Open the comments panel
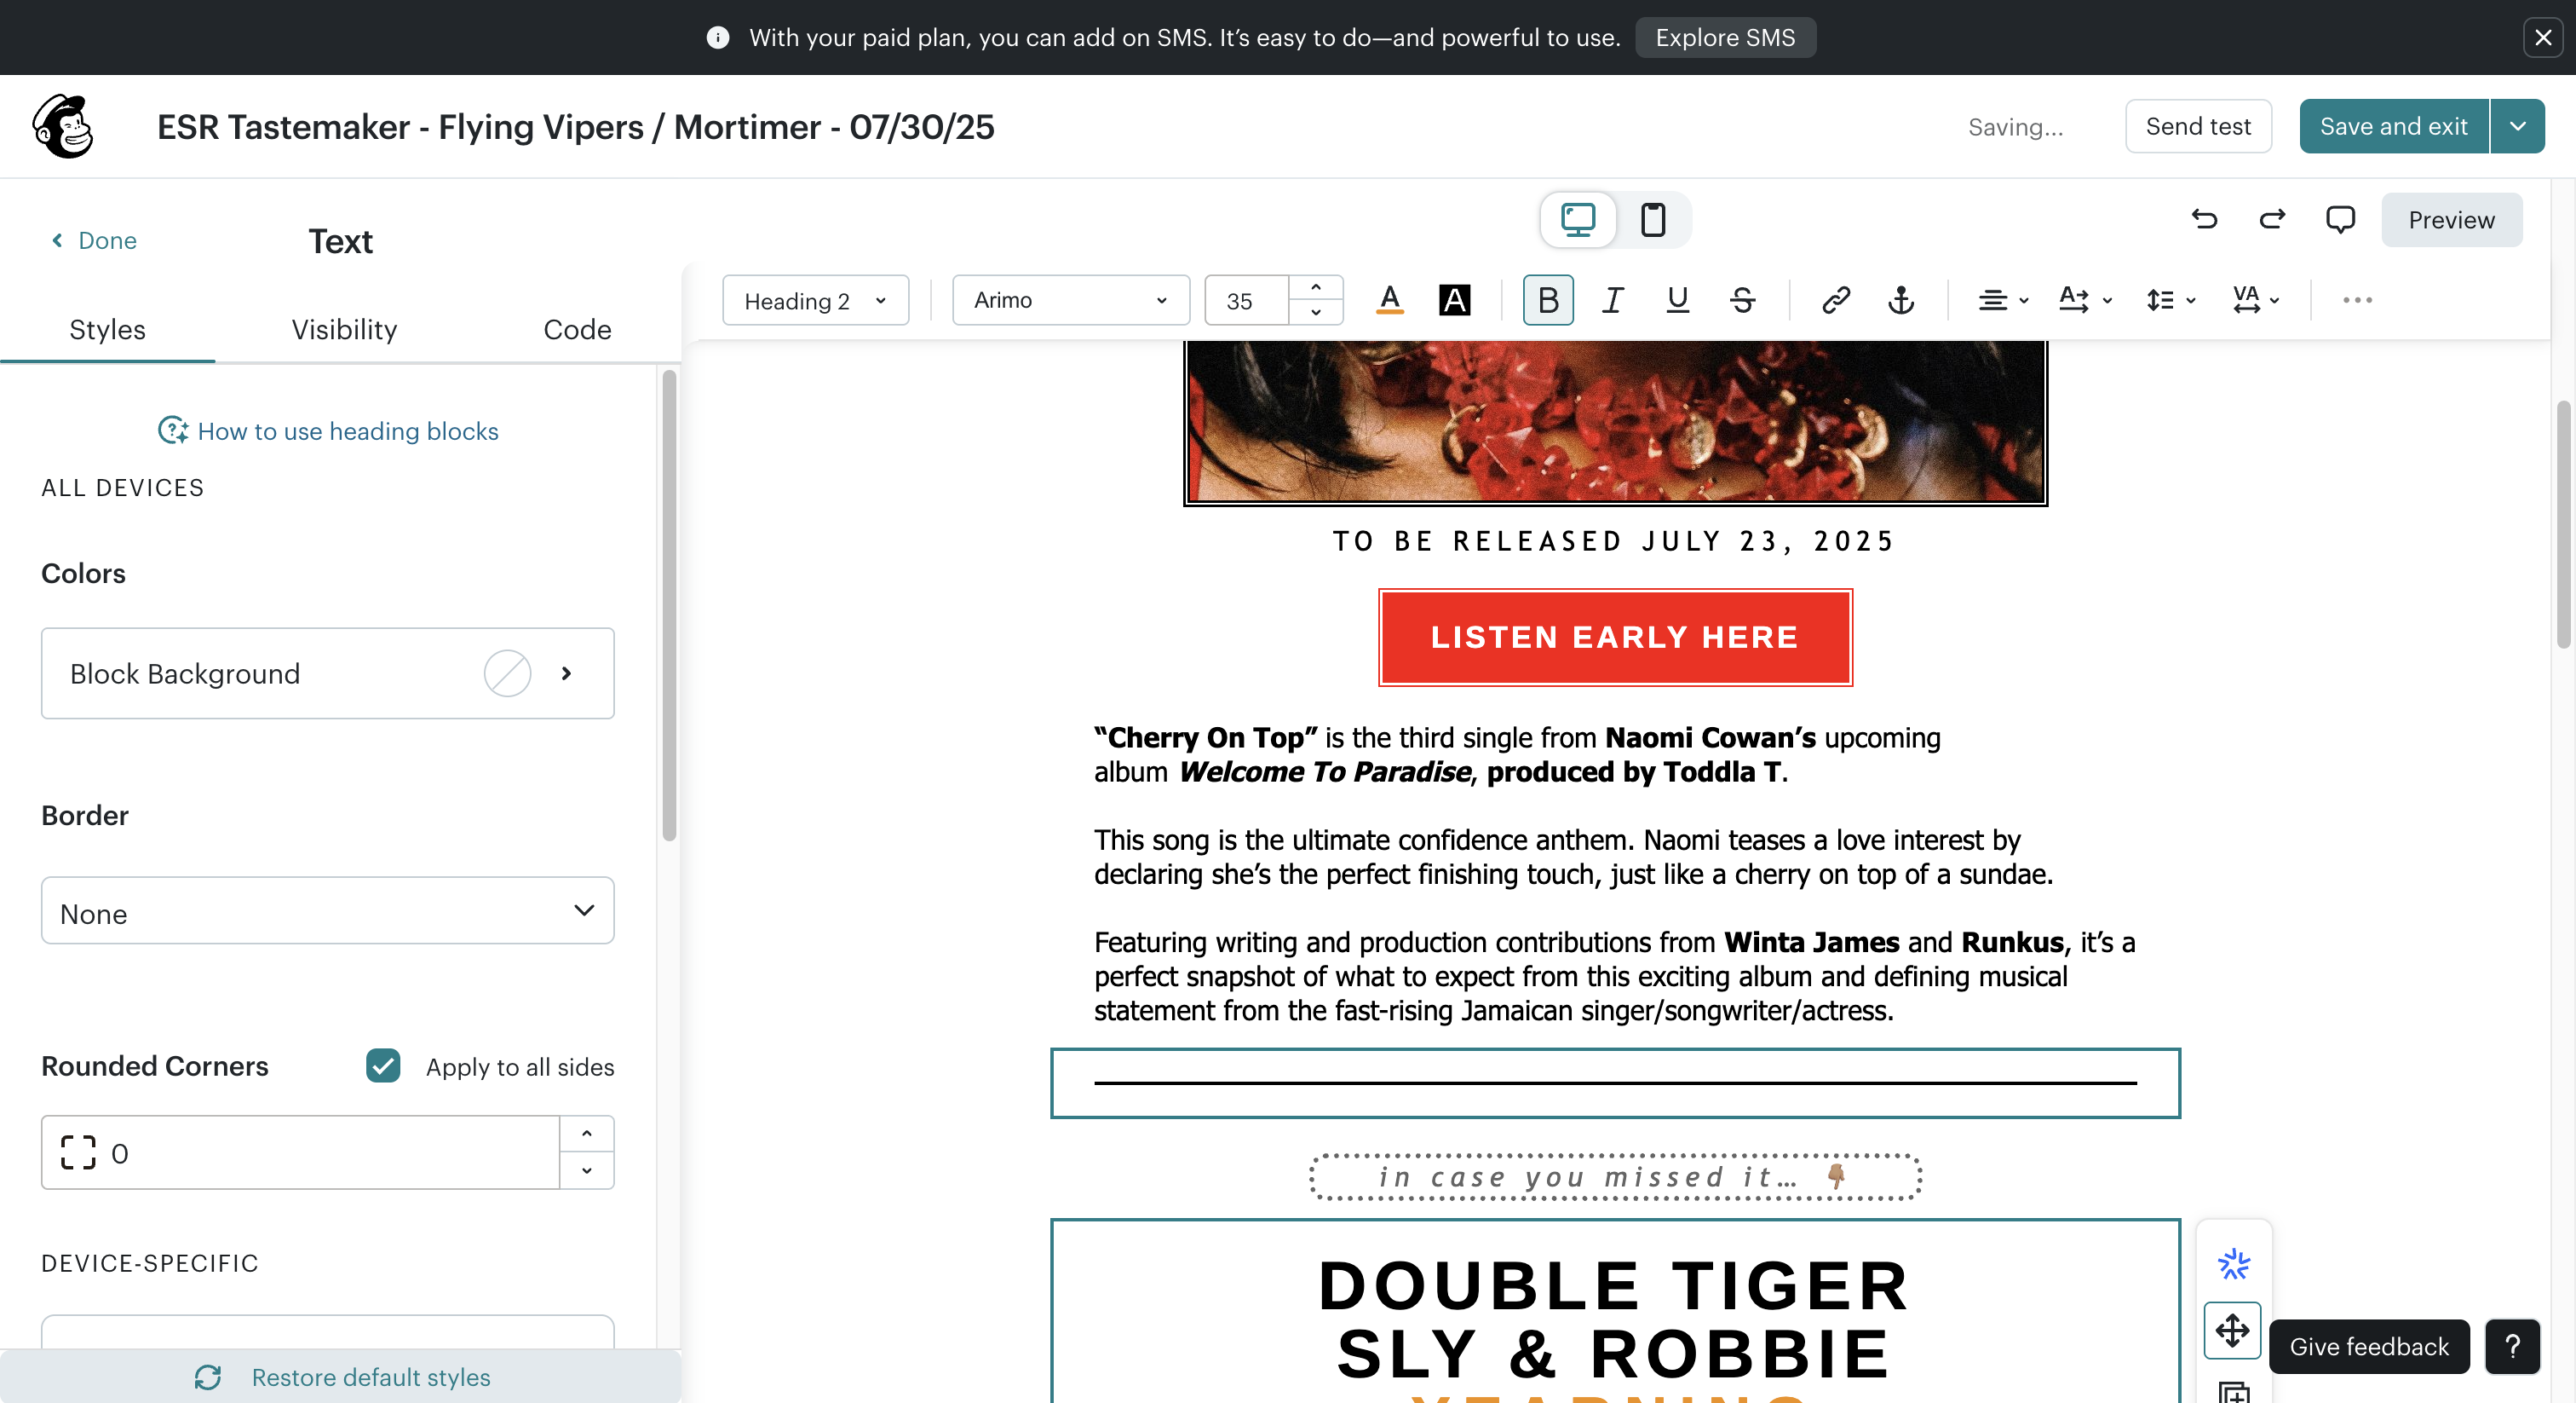Image resolution: width=2576 pixels, height=1403 pixels. [2340, 219]
